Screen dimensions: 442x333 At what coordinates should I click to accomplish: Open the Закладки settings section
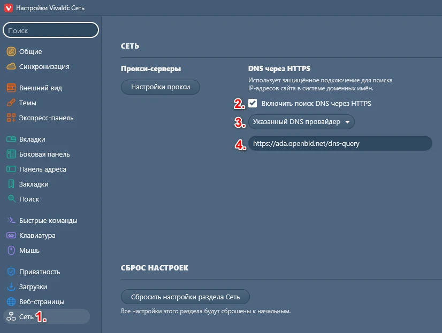[34, 184]
